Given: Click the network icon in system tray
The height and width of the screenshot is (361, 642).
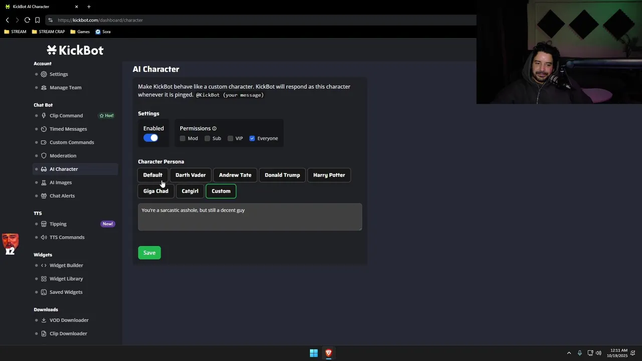Looking at the screenshot, I should pos(590,353).
